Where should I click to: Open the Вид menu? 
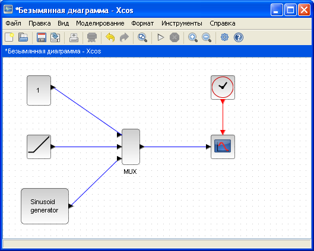click(x=64, y=23)
